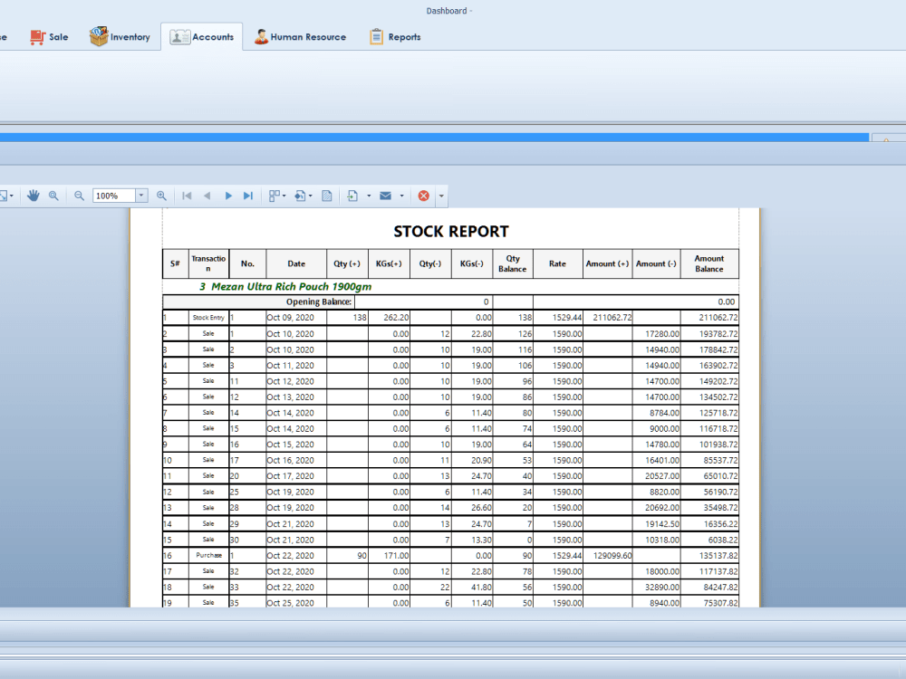The height and width of the screenshot is (679, 906).
Task: Click the STOCK REPORT title
Action: click(451, 232)
